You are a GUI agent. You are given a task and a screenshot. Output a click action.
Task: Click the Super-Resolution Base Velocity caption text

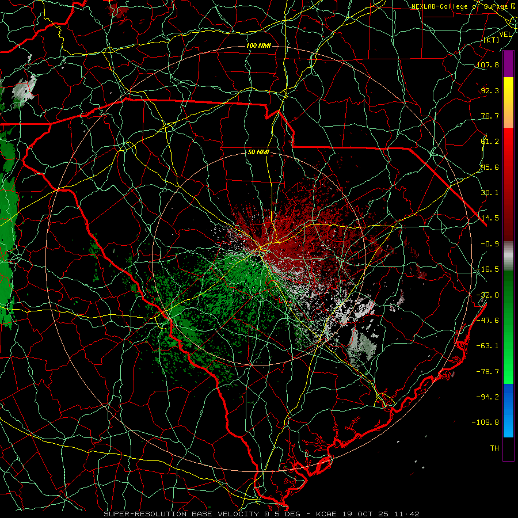click(x=262, y=514)
